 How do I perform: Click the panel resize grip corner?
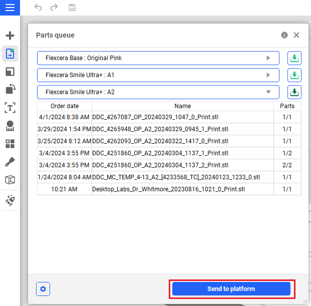305,301
